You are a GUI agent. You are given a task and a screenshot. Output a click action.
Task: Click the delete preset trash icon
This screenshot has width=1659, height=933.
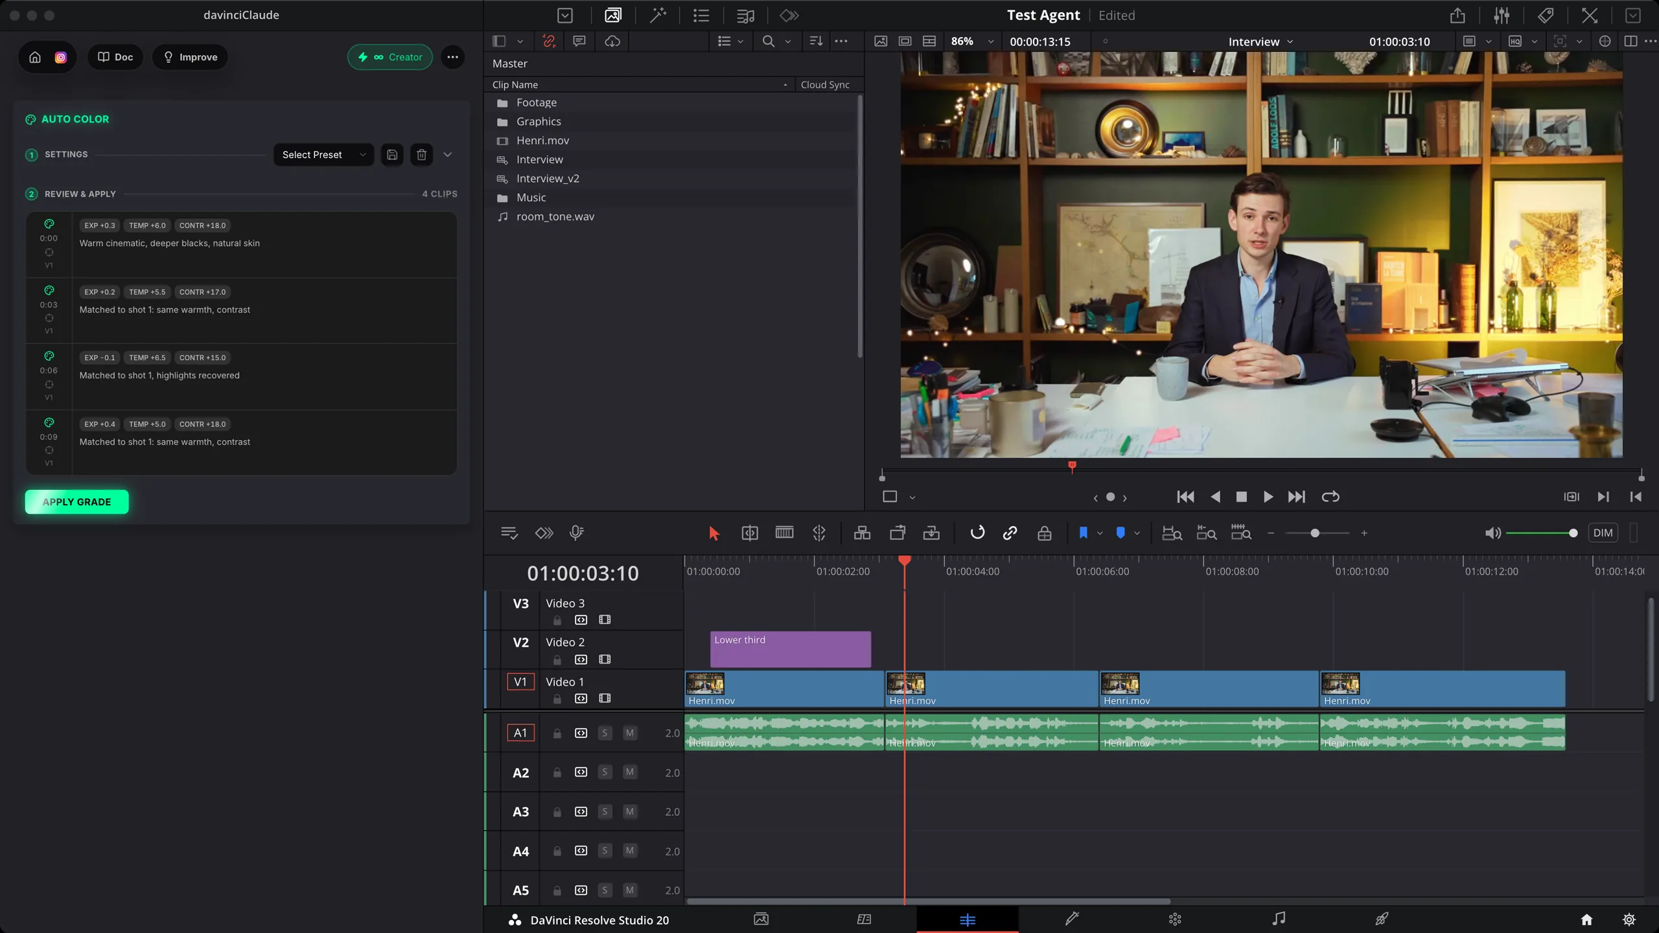(x=422, y=155)
